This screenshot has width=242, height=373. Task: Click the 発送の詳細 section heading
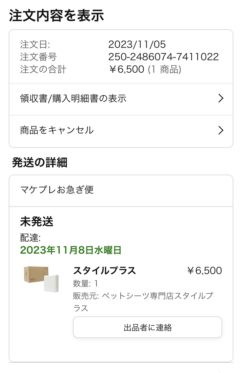click(39, 162)
